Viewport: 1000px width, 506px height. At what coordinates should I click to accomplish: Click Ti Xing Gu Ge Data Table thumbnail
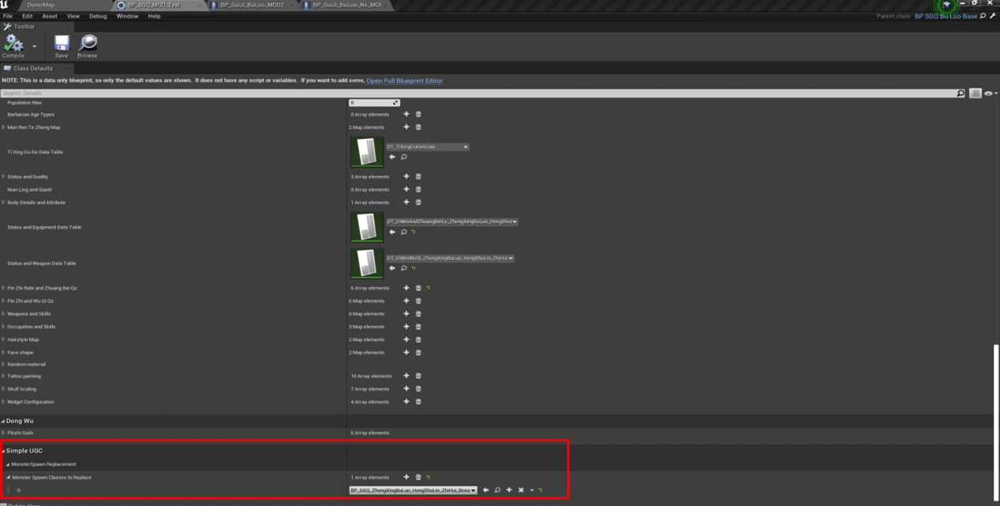pyautogui.click(x=366, y=152)
